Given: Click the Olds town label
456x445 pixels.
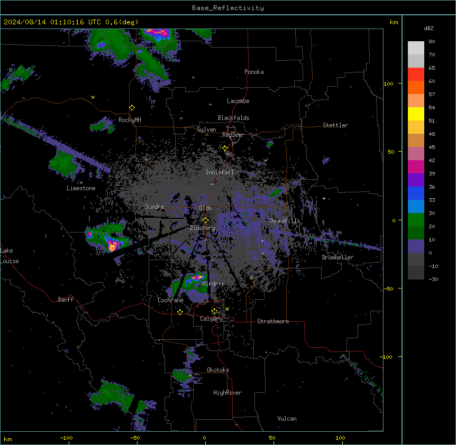Looking at the screenshot, I should [205, 208].
